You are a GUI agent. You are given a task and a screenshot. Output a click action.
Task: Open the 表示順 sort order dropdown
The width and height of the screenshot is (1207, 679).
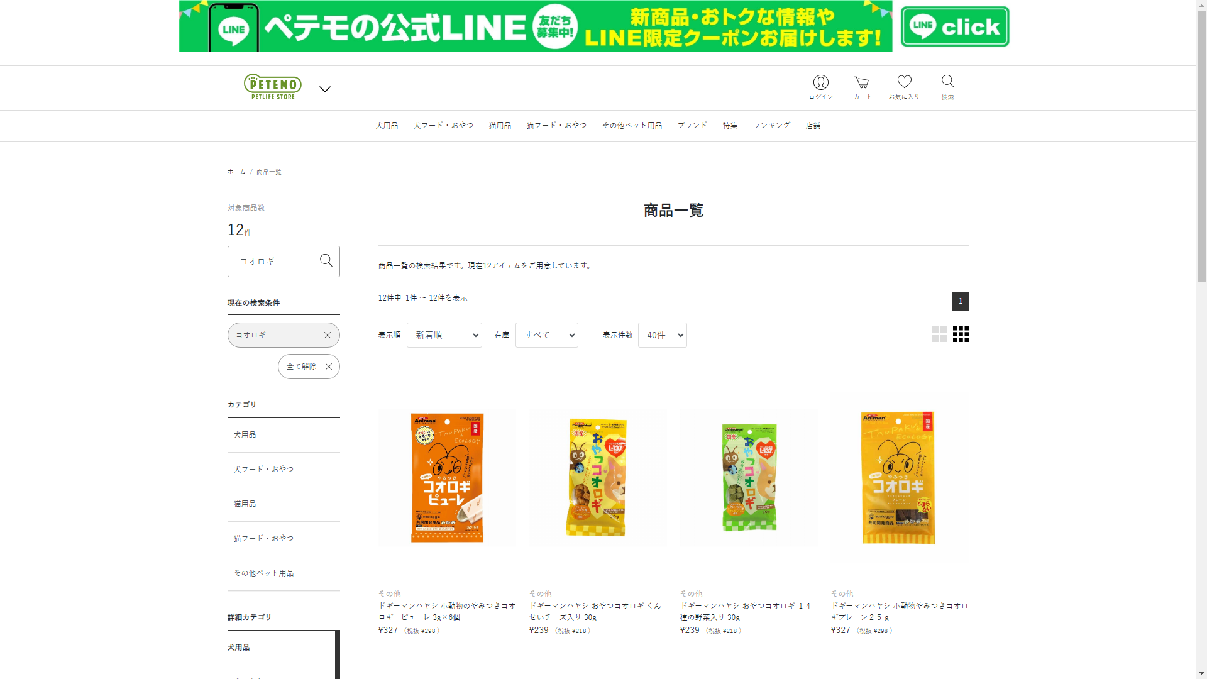444,335
